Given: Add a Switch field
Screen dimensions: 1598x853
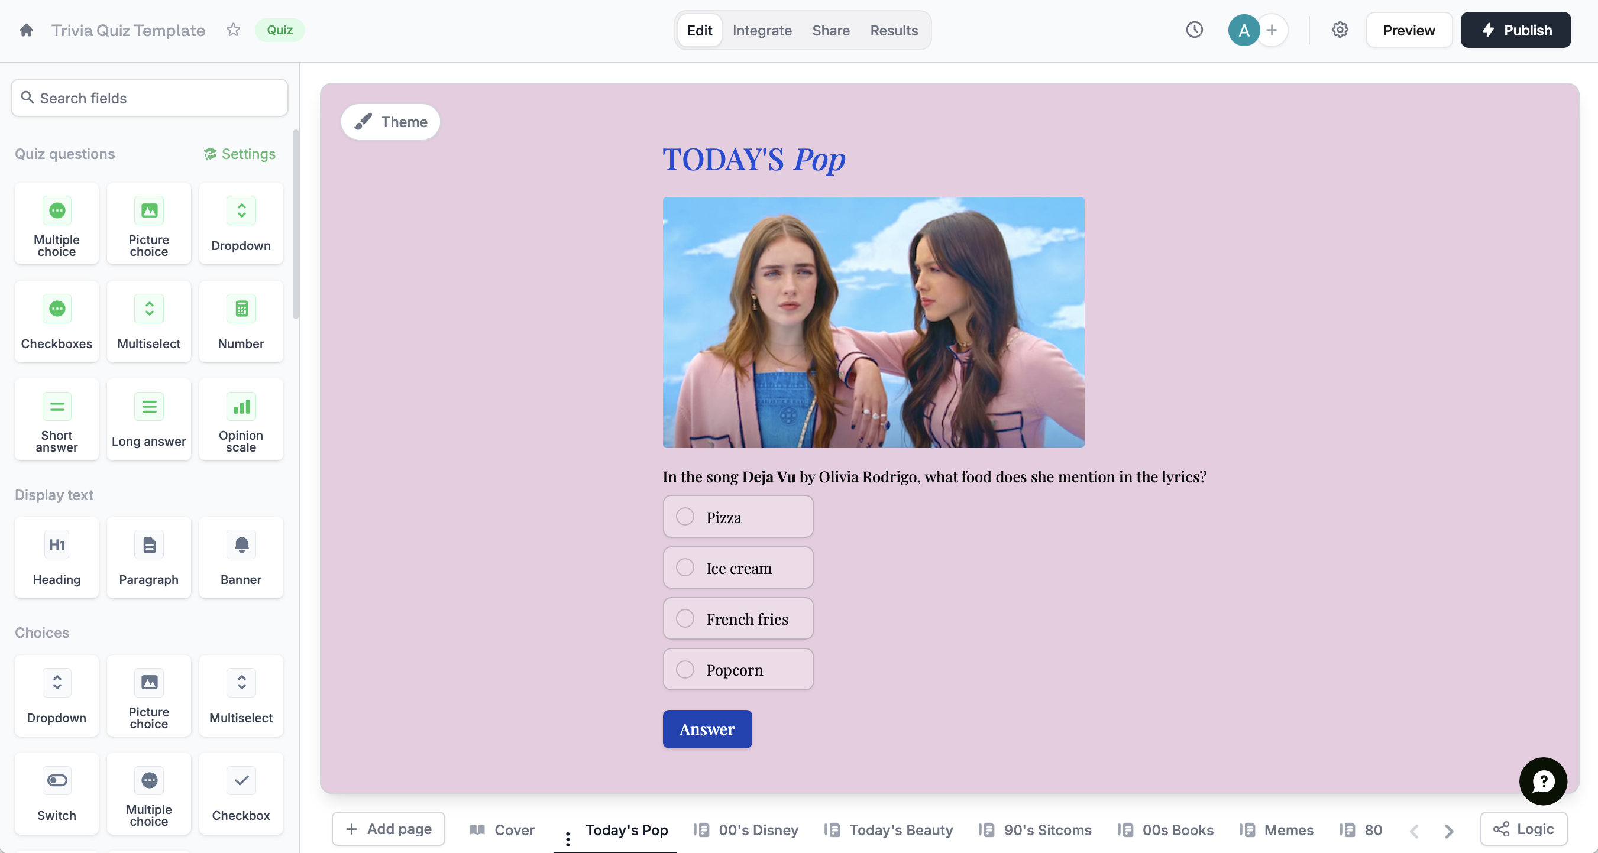Looking at the screenshot, I should point(56,794).
